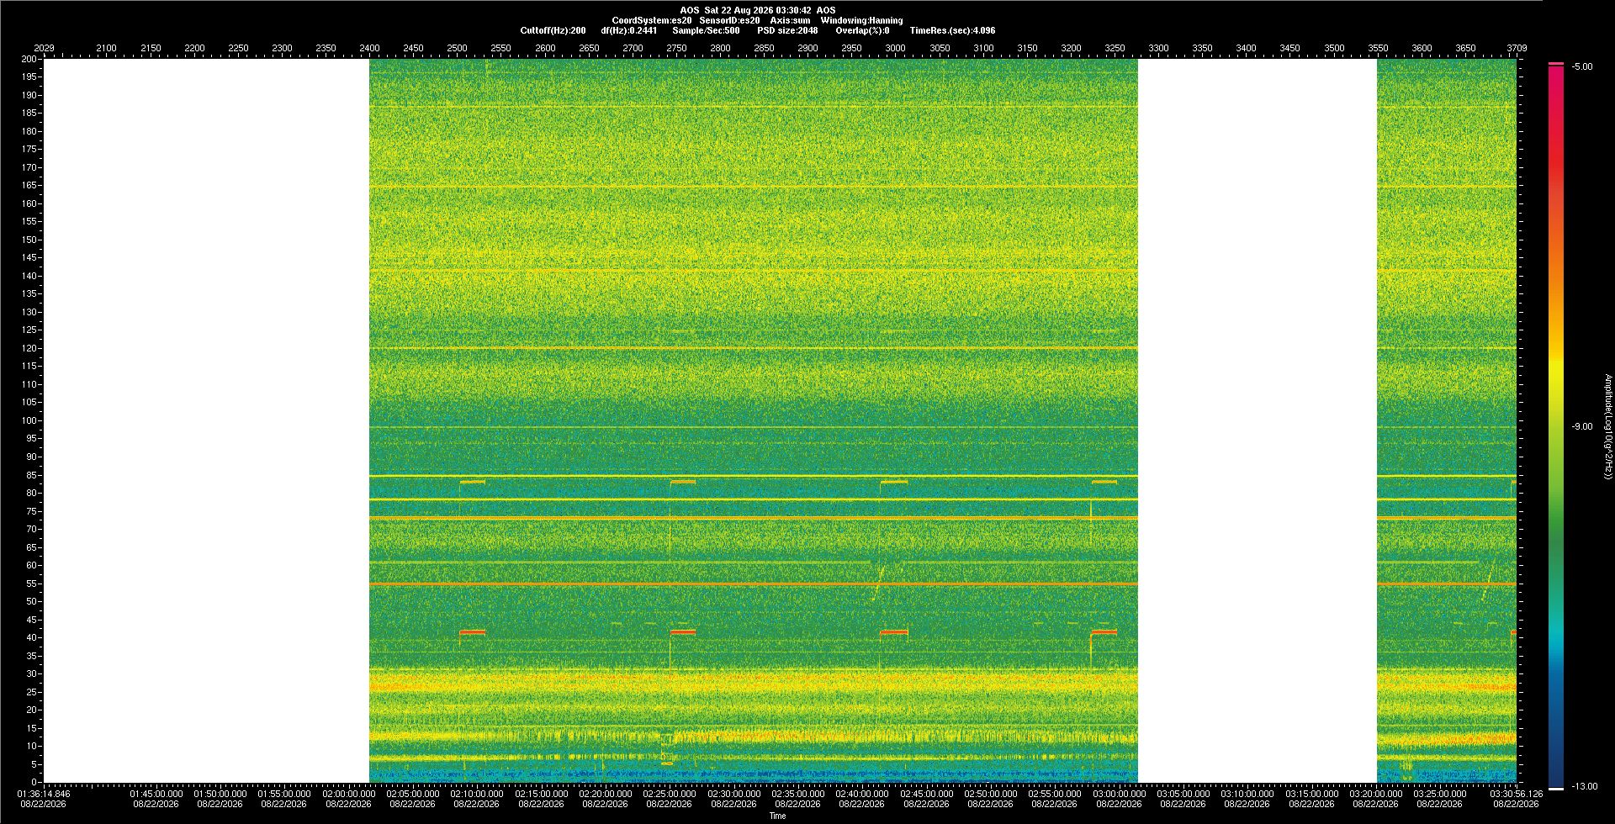This screenshot has width=1615, height=824.
Task: Click the 'Axis:sum' header label
Action: point(790,20)
